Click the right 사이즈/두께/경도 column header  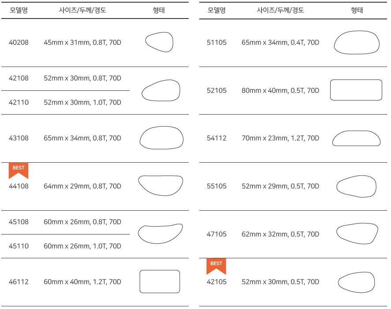pos(280,10)
